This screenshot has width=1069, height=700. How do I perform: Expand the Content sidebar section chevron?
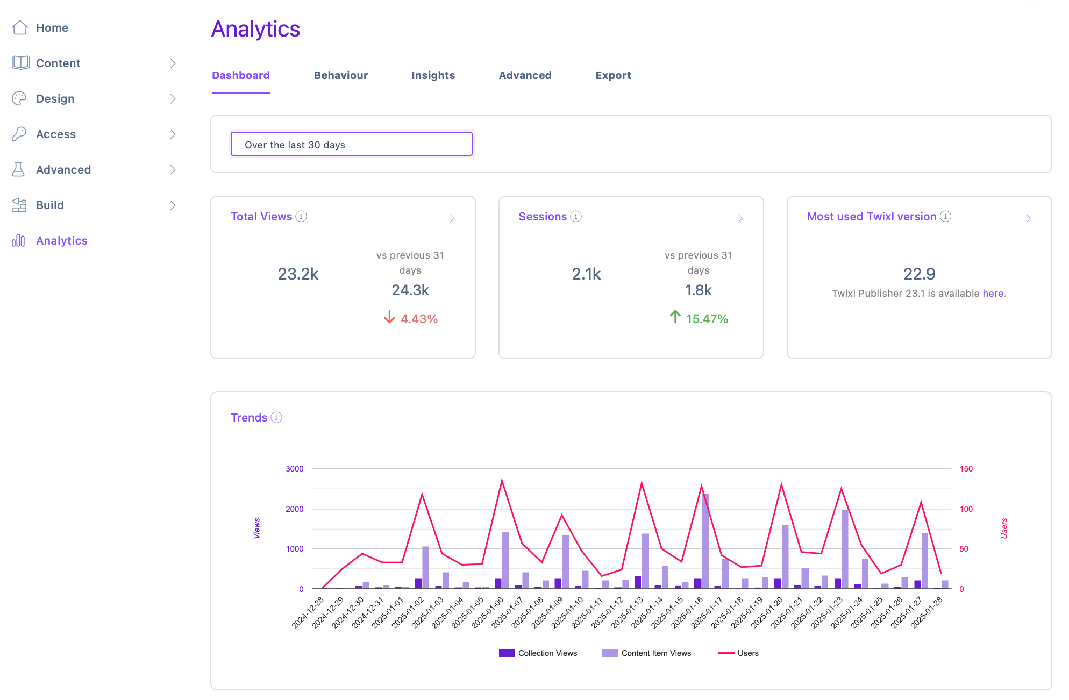[x=173, y=63]
